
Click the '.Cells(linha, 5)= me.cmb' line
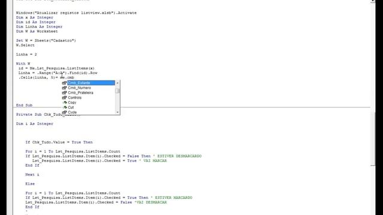[x=46, y=78]
